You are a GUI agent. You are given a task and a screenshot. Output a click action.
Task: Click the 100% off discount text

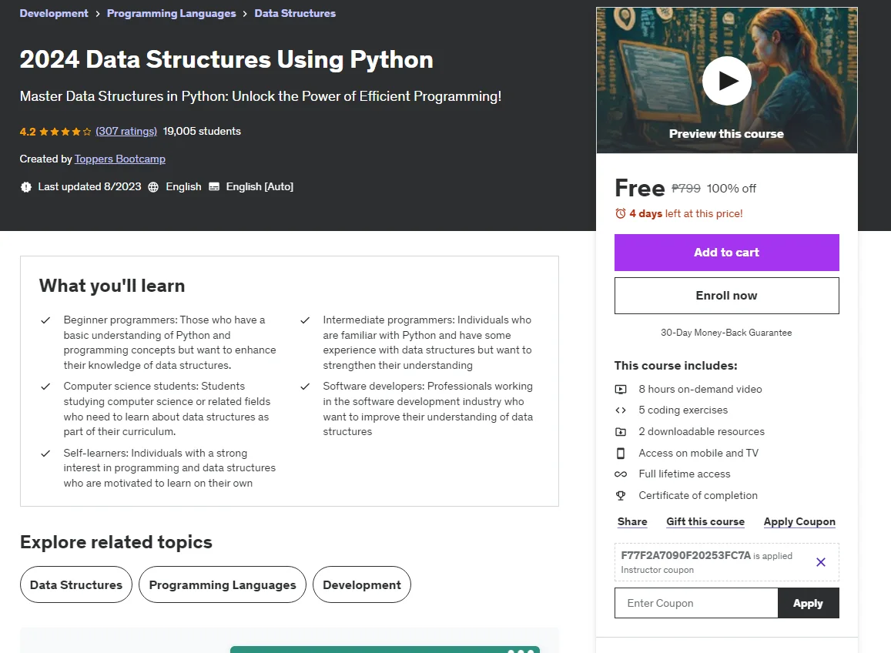pyautogui.click(x=732, y=189)
